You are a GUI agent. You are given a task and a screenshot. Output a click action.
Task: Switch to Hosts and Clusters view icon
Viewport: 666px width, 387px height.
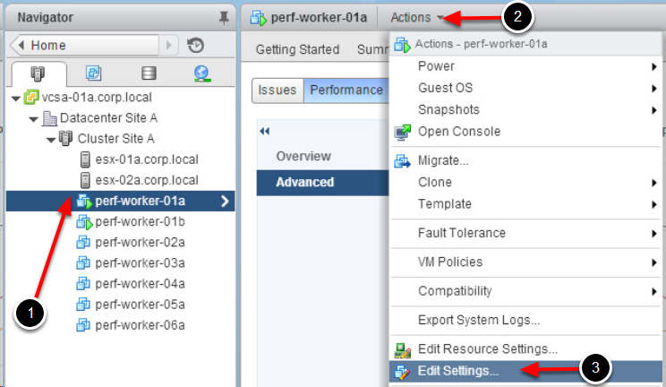[38, 73]
